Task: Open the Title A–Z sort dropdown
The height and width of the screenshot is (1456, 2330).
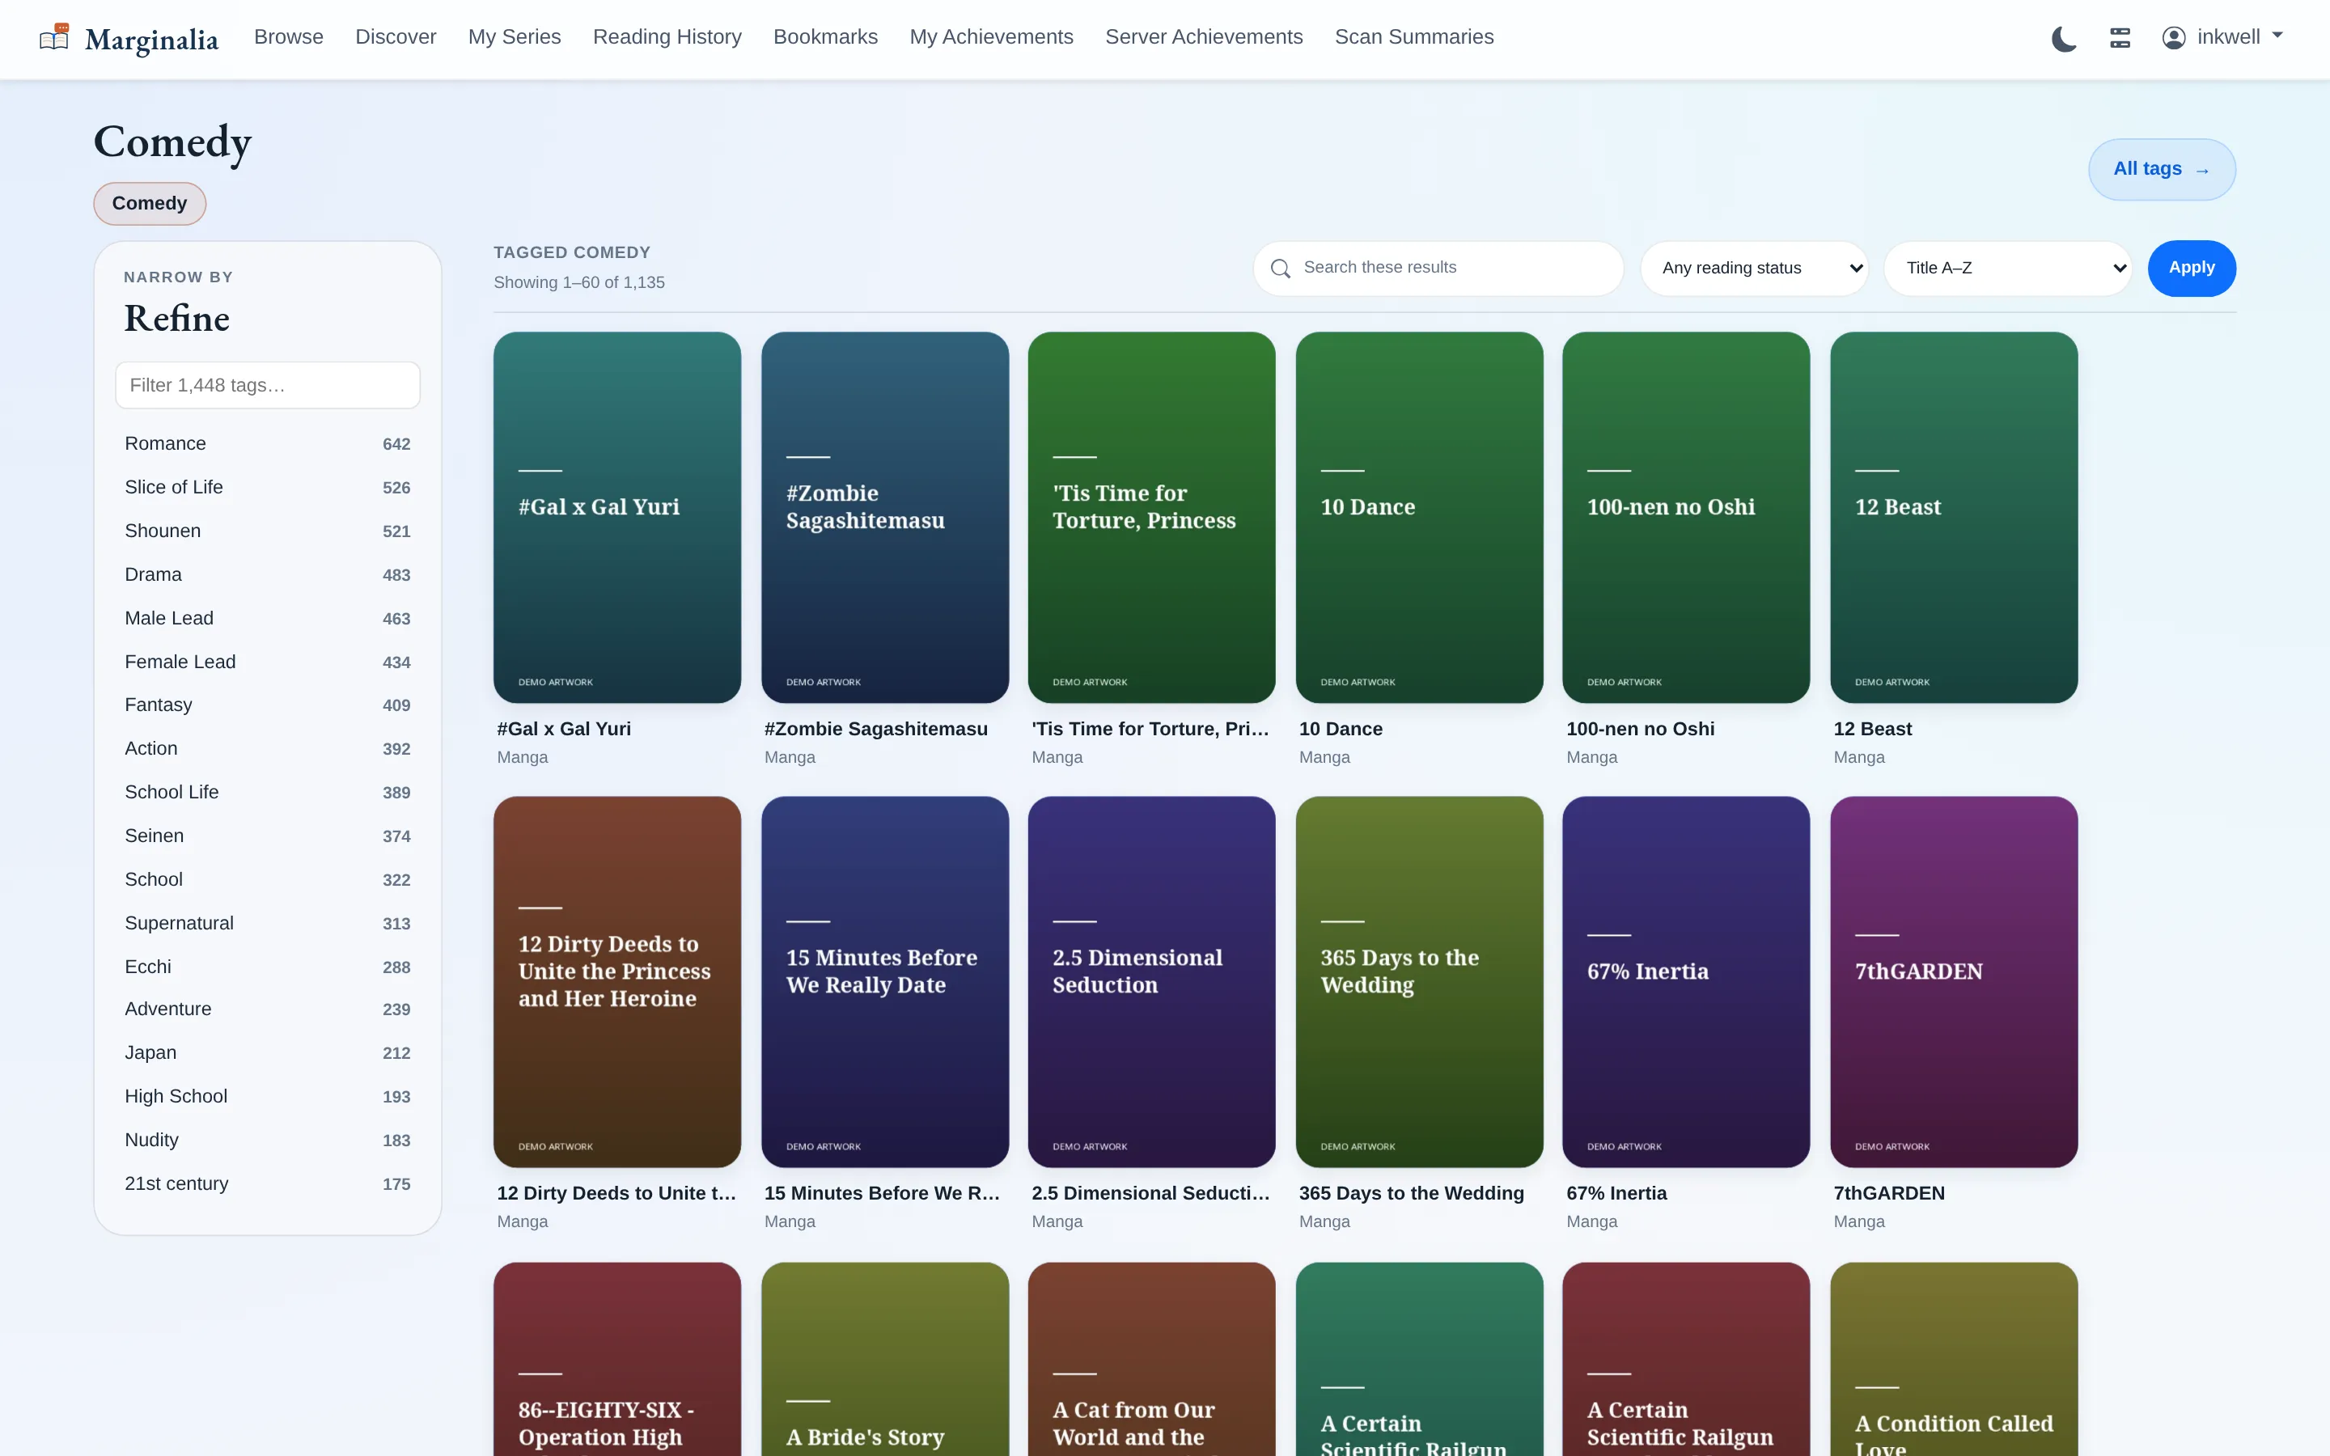Action: pos(2007,269)
